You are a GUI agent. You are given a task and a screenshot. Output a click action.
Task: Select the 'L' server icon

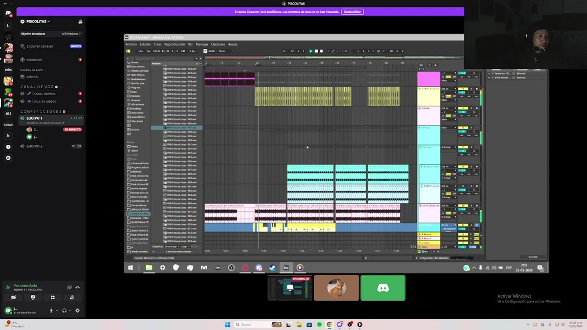tap(8, 26)
